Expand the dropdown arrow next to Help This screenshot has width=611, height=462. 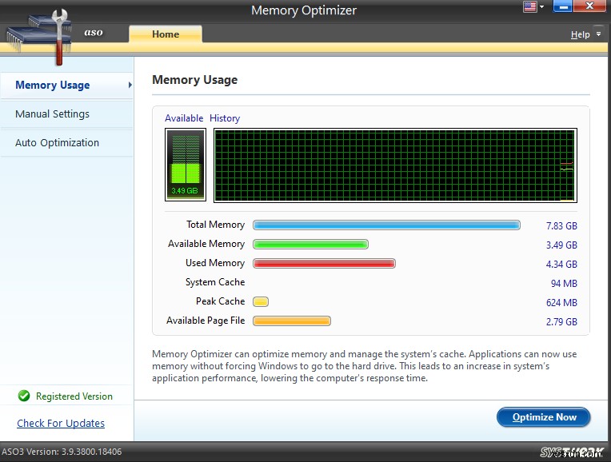tap(598, 34)
